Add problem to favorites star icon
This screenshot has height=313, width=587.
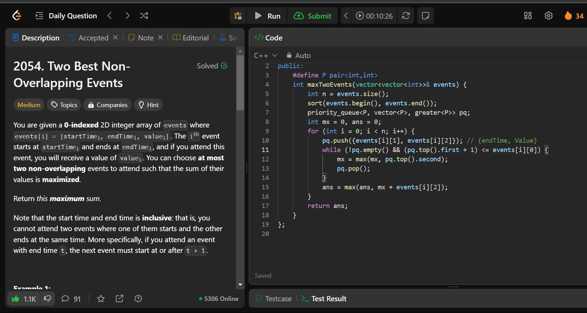coord(101,299)
